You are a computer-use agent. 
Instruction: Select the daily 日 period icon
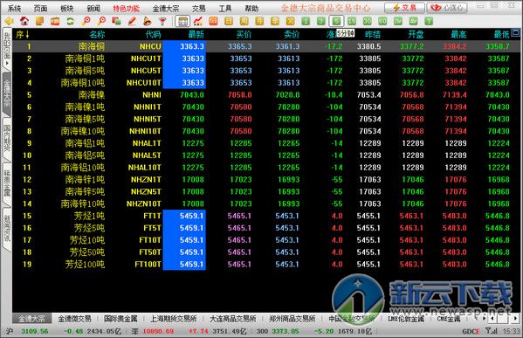point(229,21)
